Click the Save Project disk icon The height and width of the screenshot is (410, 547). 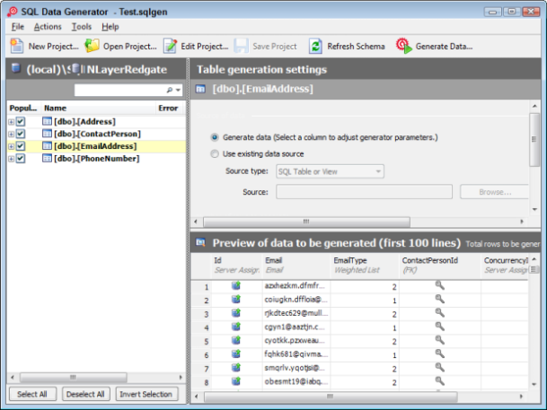[241, 46]
